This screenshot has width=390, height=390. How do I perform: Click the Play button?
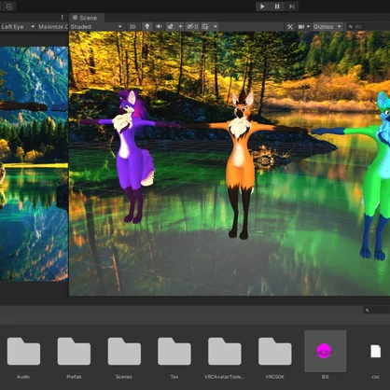[262, 7]
